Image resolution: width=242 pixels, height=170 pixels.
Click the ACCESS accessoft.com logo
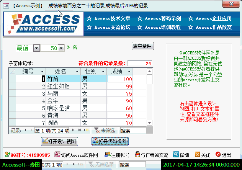tap(44, 24)
